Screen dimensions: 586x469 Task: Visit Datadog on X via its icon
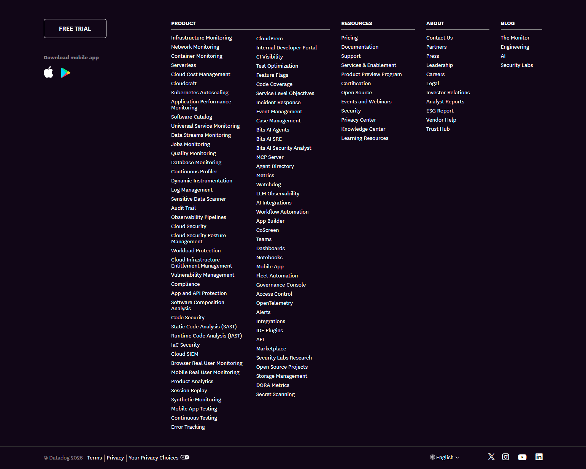pos(491,457)
